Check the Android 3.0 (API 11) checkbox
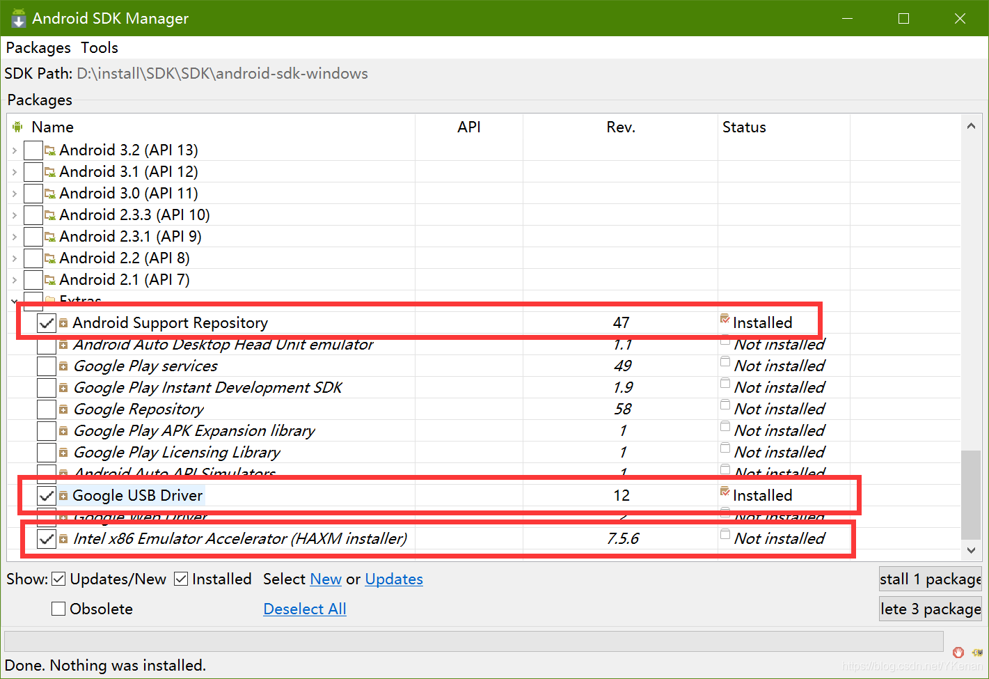989x679 pixels. pyautogui.click(x=33, y=194)
